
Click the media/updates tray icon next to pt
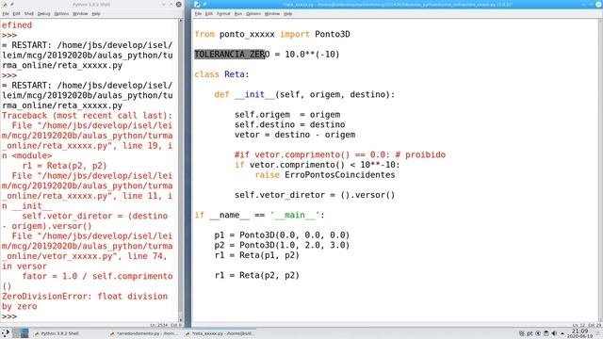538,333
